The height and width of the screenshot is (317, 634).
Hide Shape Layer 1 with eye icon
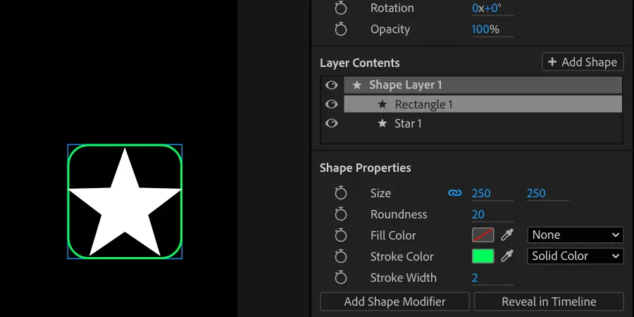(x=332, y=85)
